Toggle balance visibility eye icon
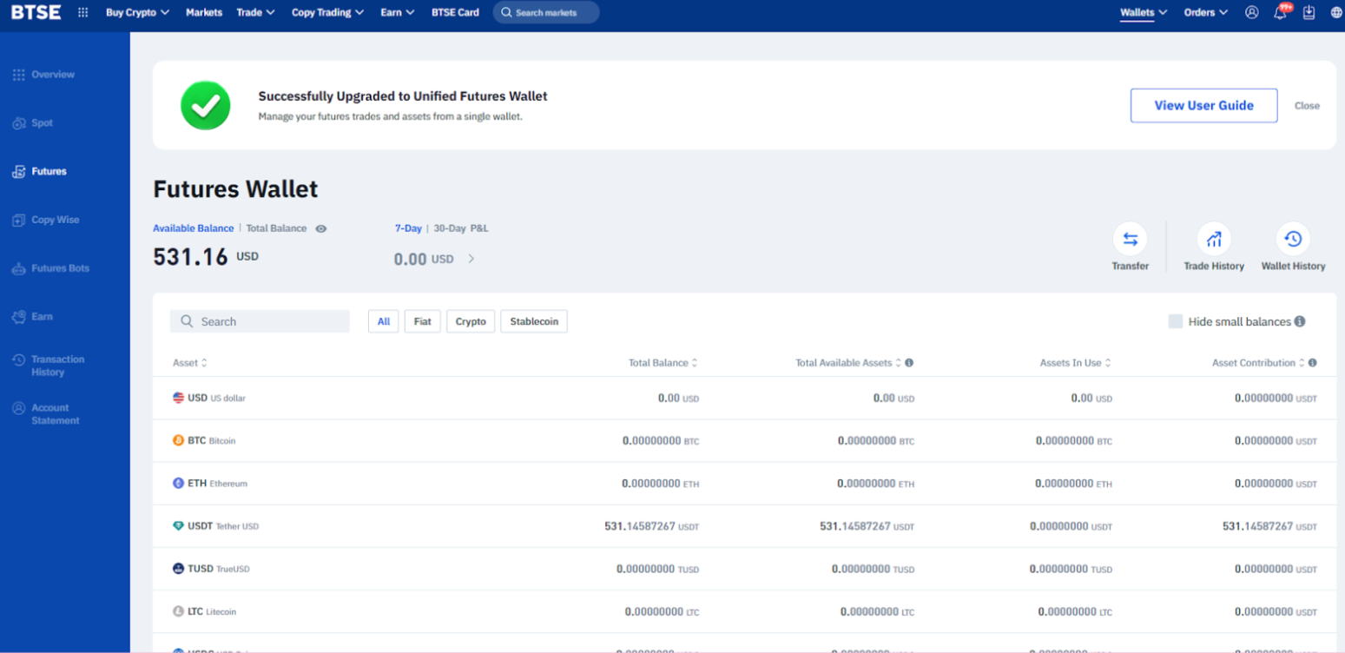Viewport: 1345px width, 653px height. [x=321, y=228]
